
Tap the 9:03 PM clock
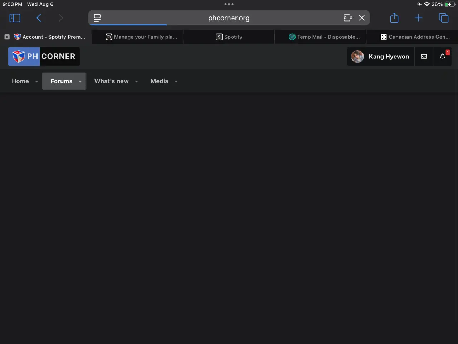click(13, 4)
